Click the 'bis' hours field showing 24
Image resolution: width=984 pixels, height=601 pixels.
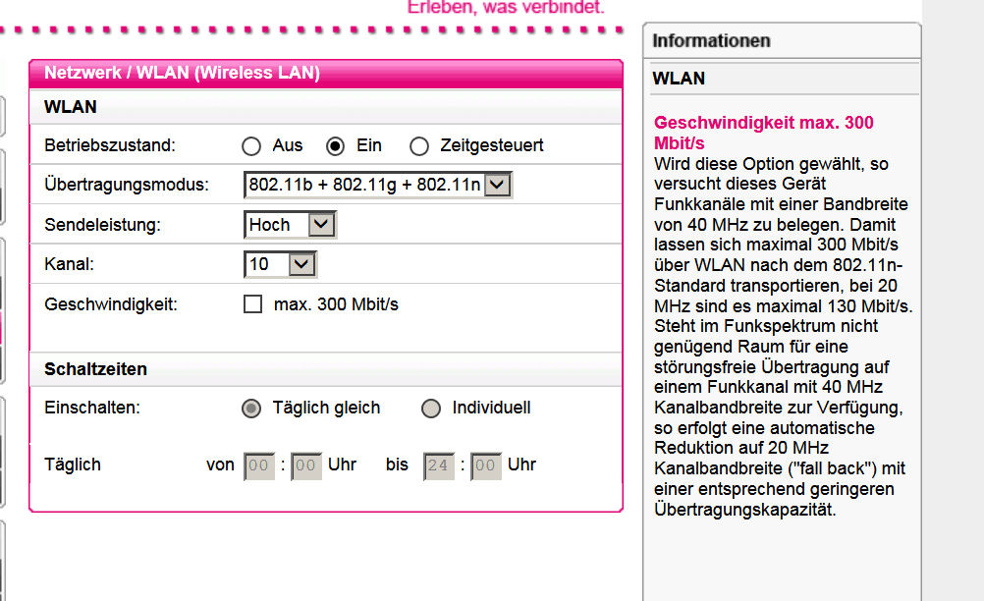click(x=439, y=465)
